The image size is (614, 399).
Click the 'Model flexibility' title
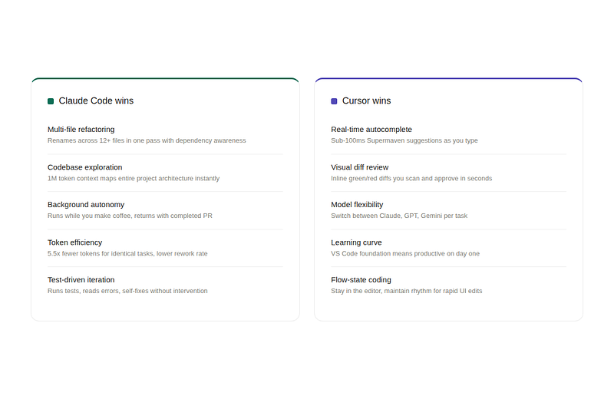click(x=357, y=205)
